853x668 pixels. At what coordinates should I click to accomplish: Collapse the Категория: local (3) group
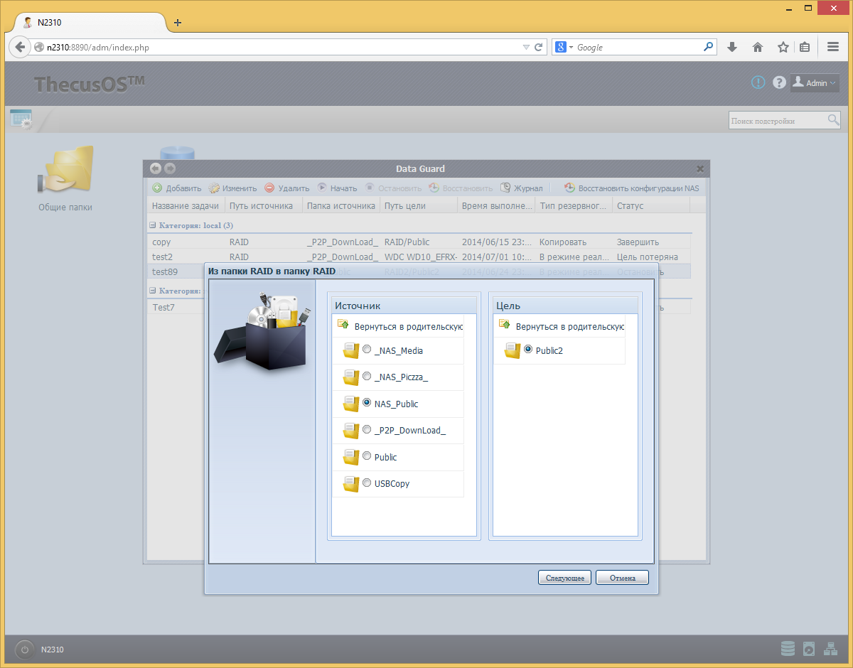153,225
